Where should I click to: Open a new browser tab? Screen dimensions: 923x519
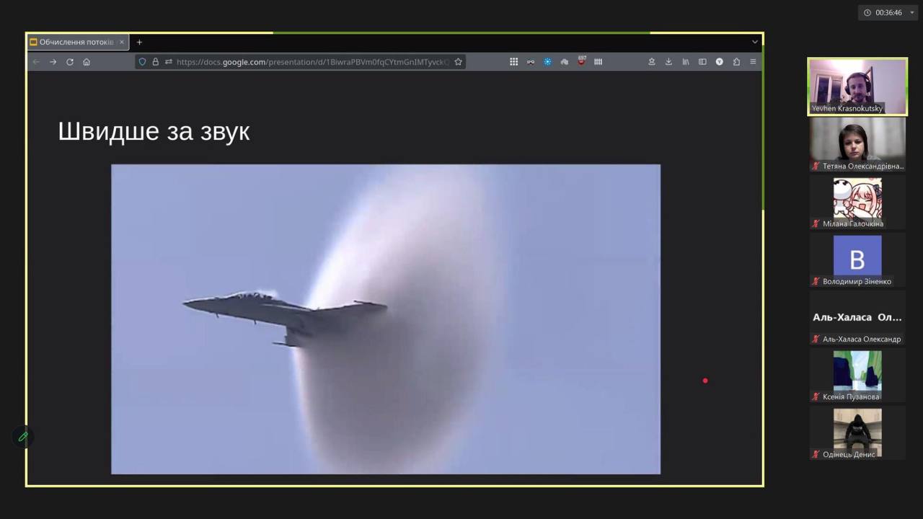coord(139,42)
